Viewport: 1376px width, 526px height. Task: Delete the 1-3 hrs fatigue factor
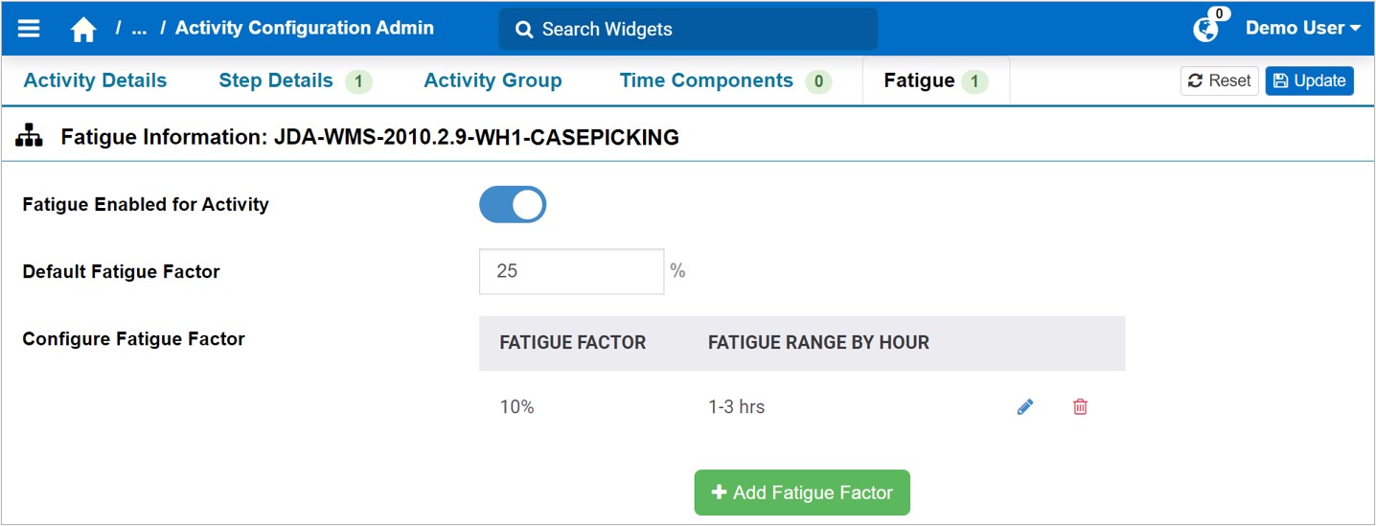(1080, 407)
